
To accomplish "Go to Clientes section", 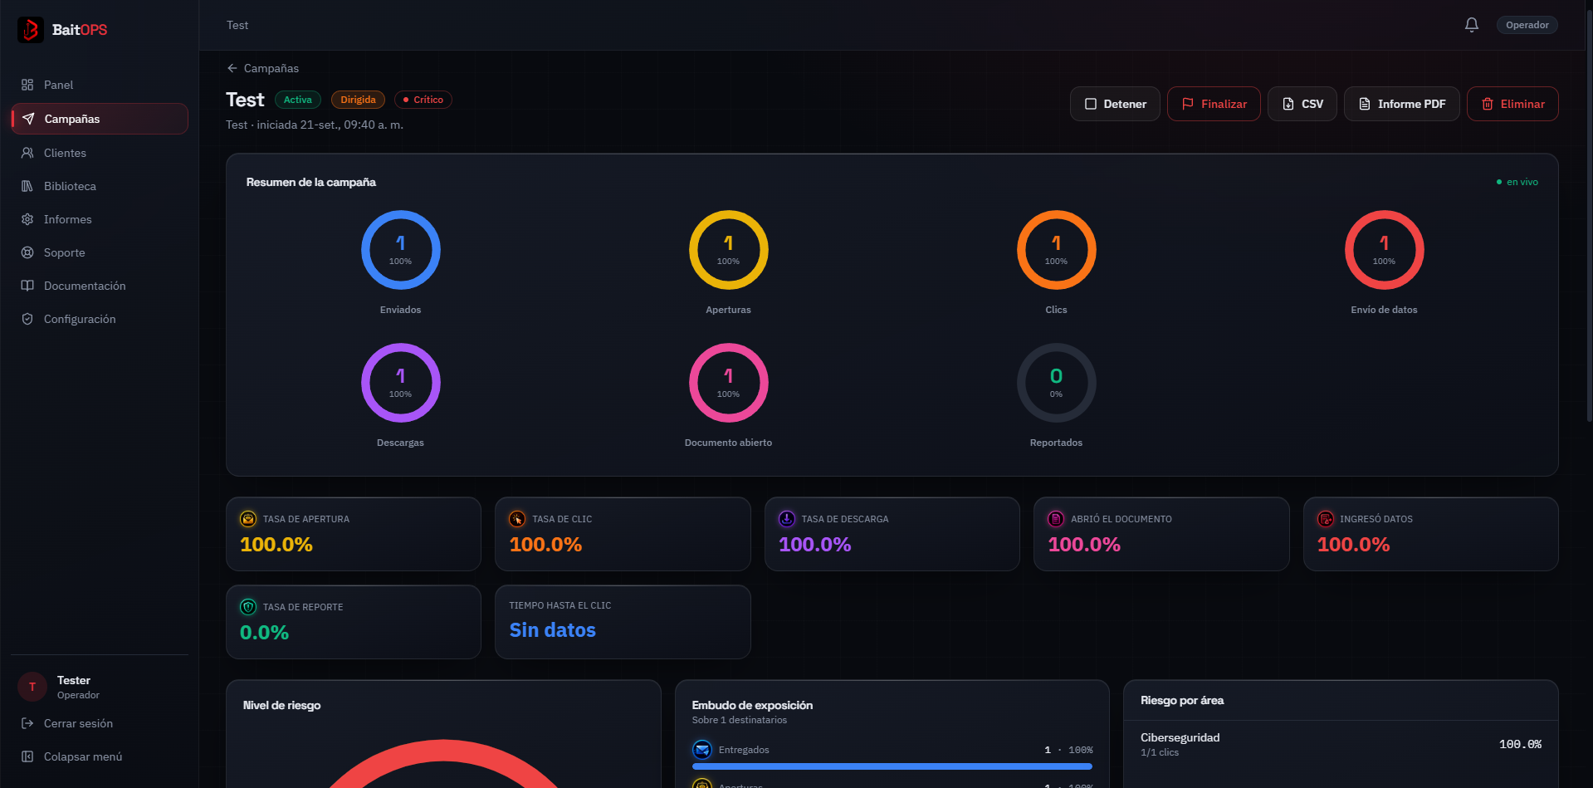I will click(100, 153).
